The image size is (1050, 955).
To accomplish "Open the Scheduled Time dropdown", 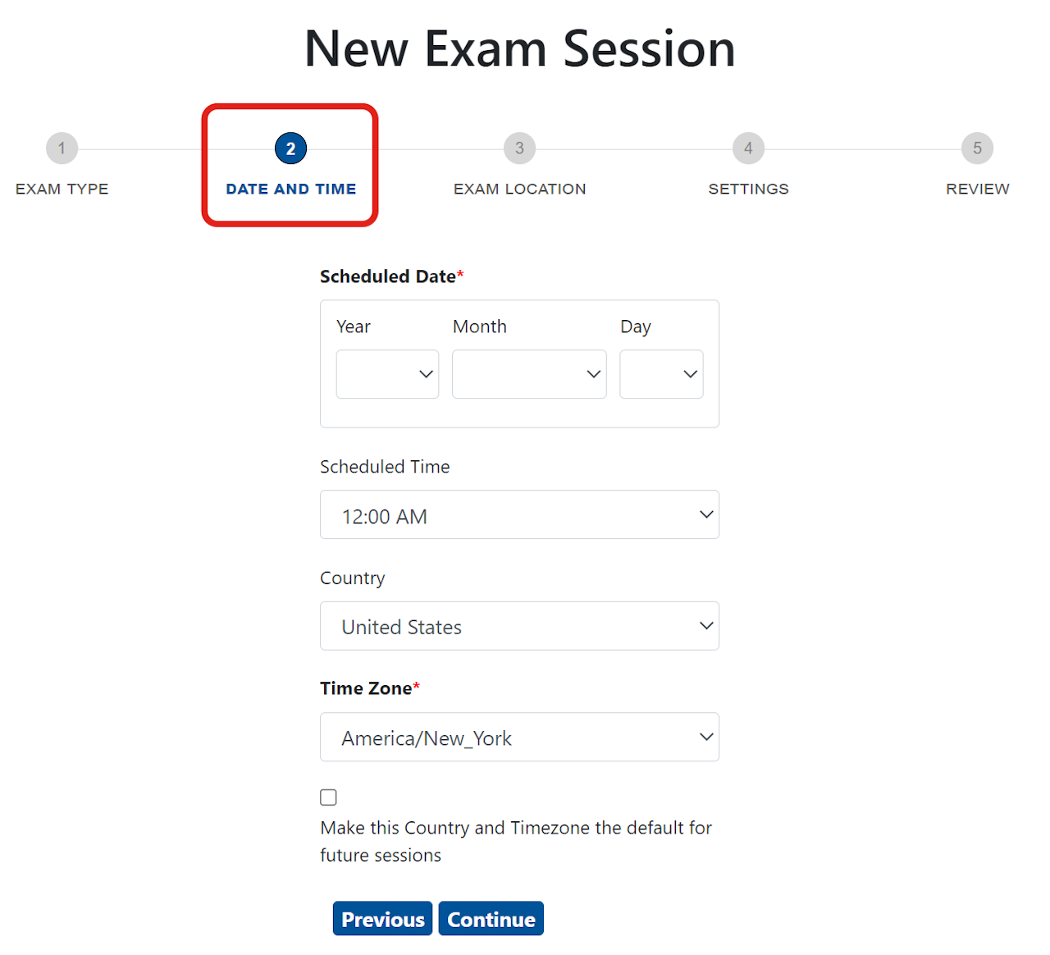I will [519, 515].
